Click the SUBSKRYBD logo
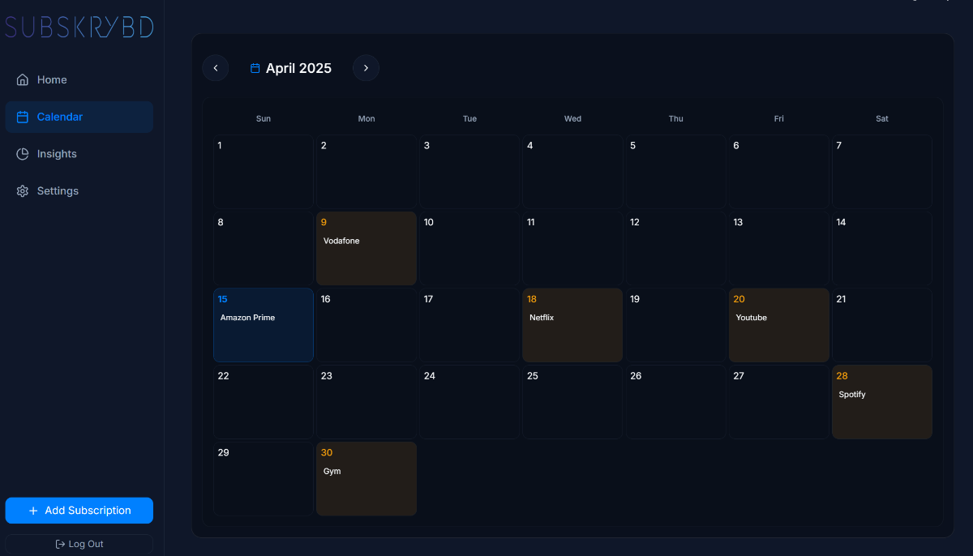Viewport: 973px width, 556px height. point(79,27)
